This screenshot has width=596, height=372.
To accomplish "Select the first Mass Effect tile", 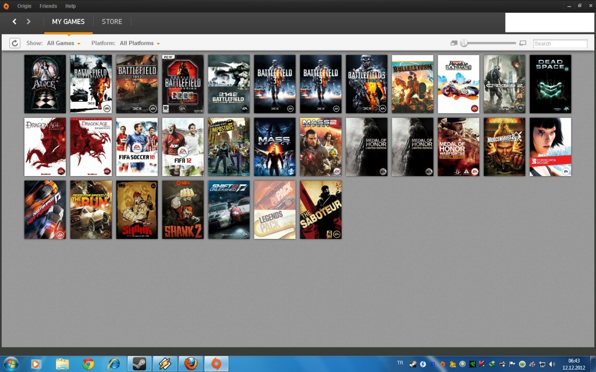I will click(x=275, y=147).
